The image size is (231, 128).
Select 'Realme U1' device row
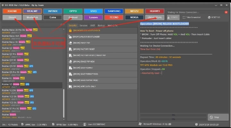pos(32,79)
